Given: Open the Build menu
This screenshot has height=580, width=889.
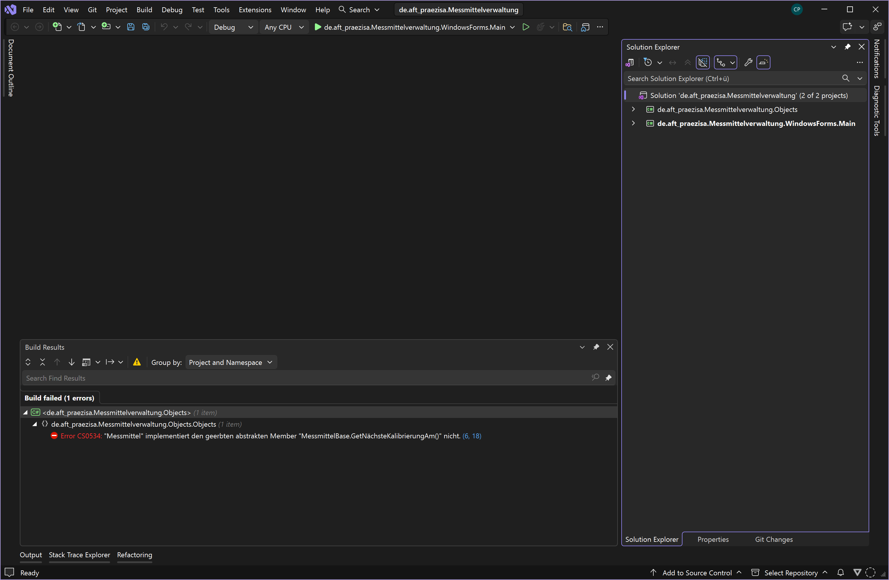Looking at the screenshot, I should tap(144, 10).
